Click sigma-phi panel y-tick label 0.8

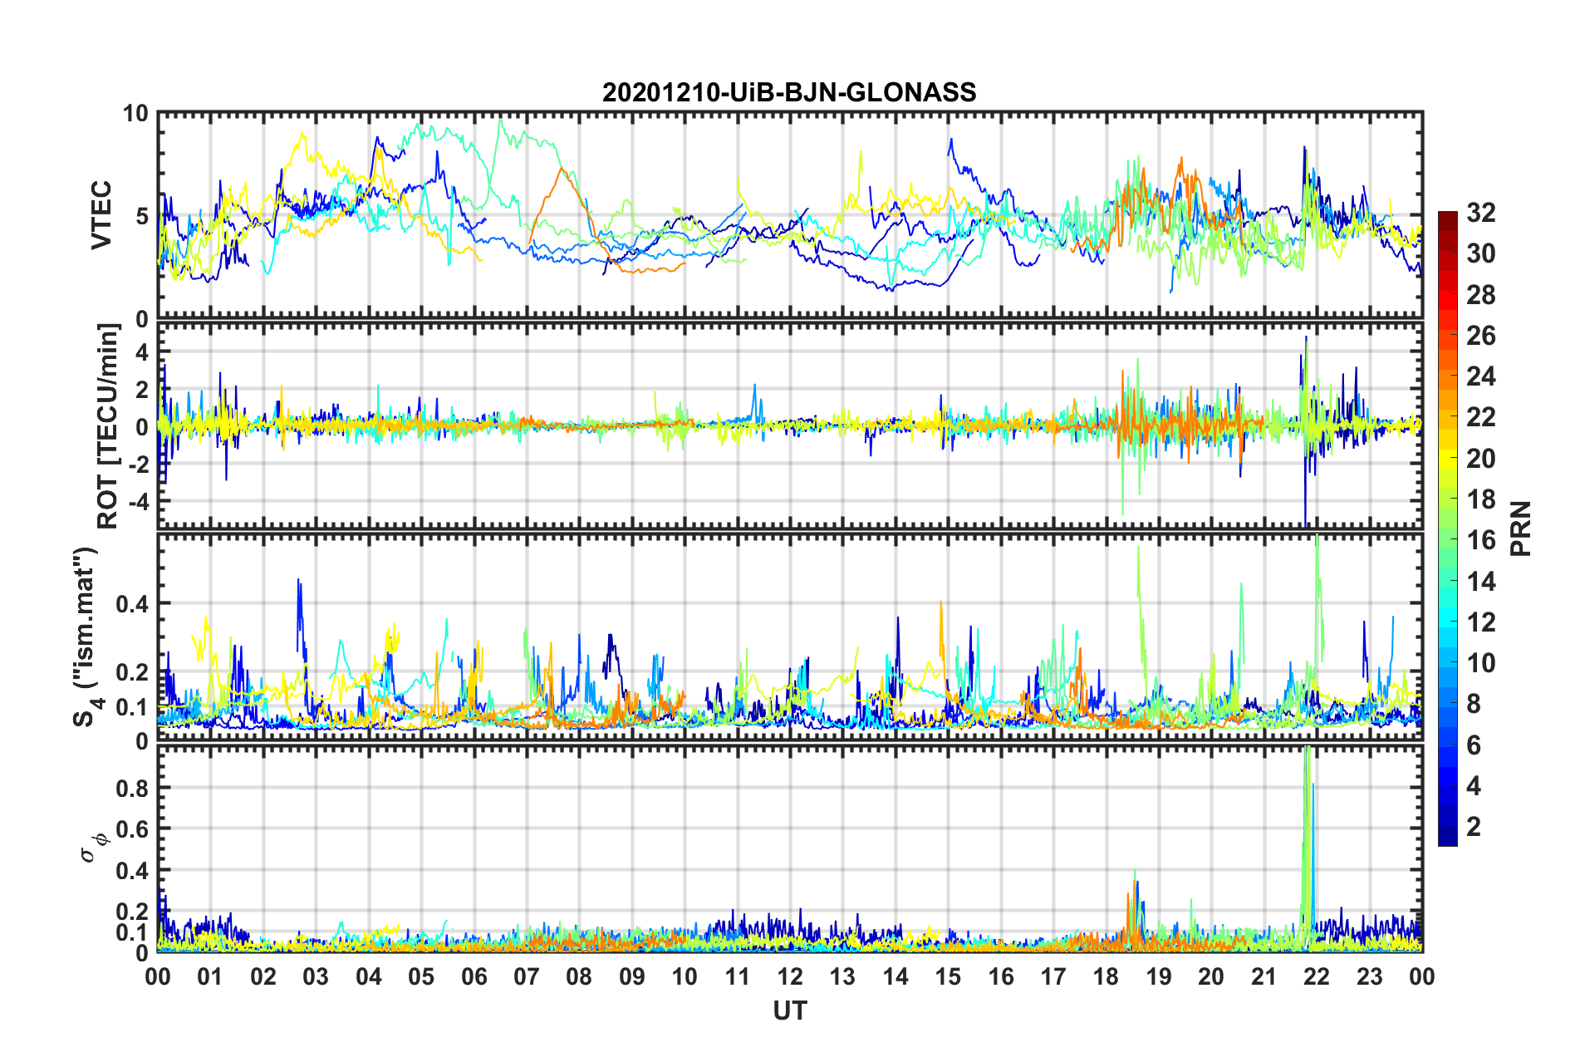click(133, 788)
